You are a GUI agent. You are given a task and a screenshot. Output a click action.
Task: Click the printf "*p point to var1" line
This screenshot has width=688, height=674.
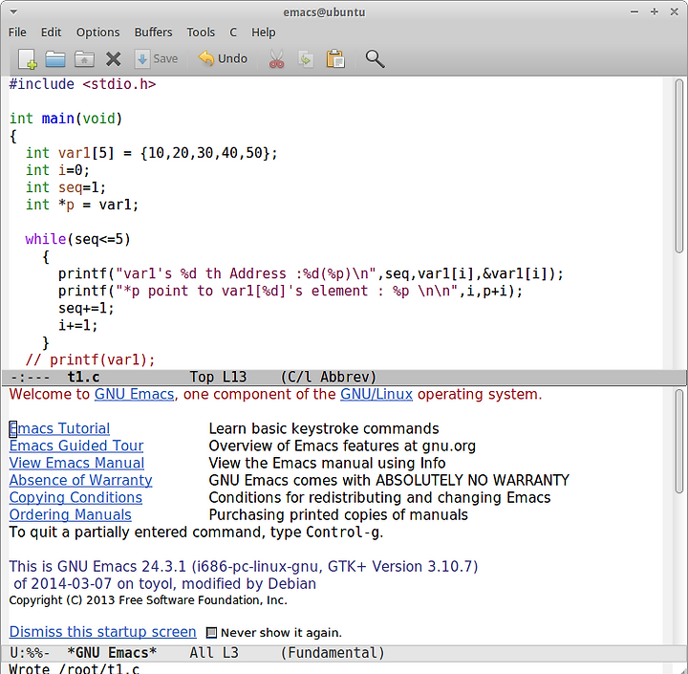coord(290,292)
